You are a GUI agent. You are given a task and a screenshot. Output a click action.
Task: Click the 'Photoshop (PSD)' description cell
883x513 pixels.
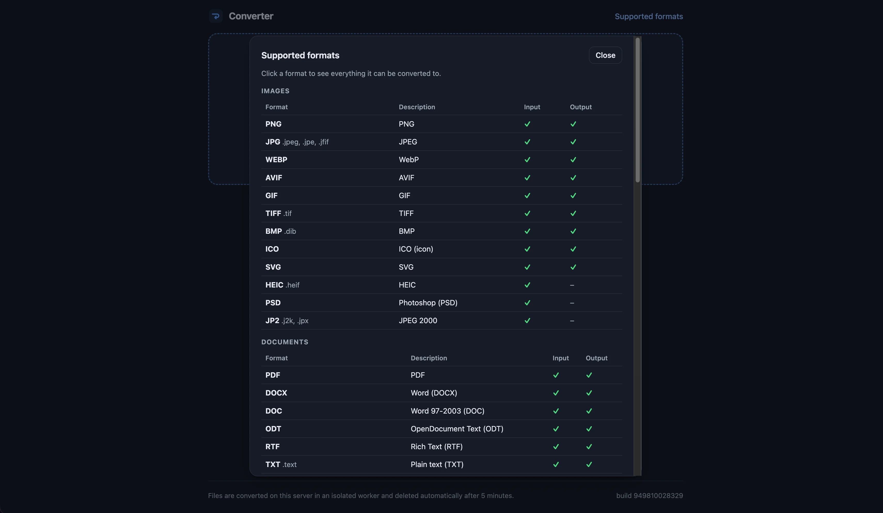click(428, 303)
